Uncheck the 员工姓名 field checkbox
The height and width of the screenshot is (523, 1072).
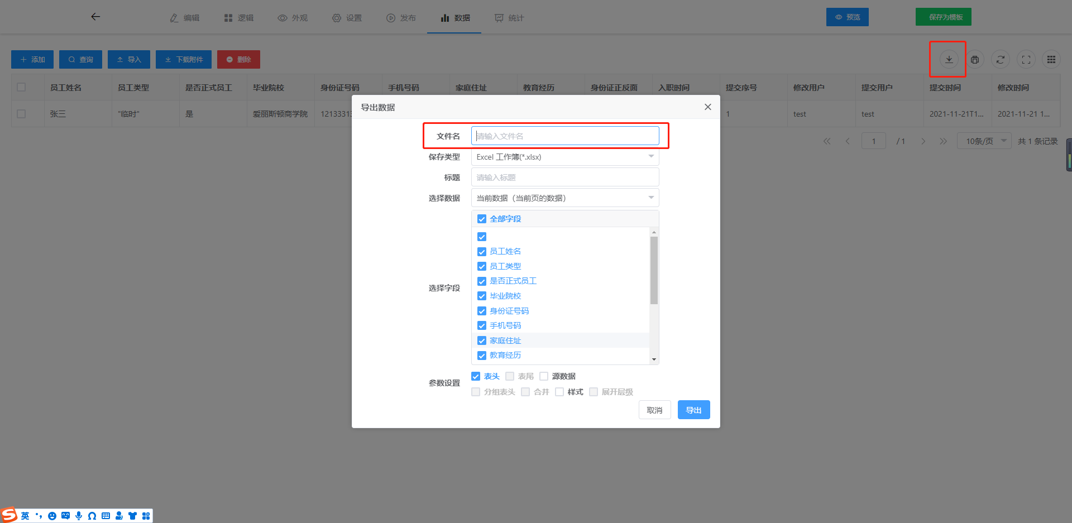pos(482,252)
